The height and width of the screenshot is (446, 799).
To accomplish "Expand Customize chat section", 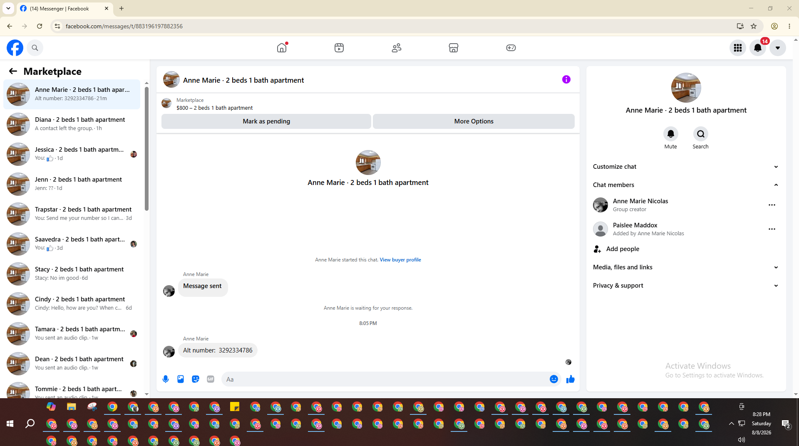I will coord(686,167).
